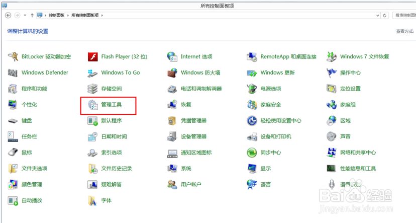
Task: Open the 恢复 icon
Action: coord(172,105)
